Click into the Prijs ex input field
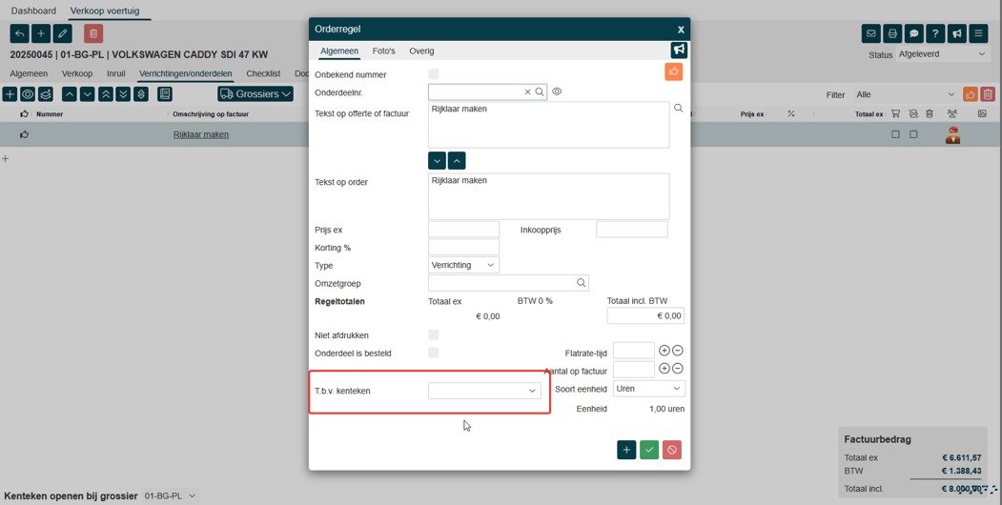Screen dimensions: 1002x505 point(463,230)
